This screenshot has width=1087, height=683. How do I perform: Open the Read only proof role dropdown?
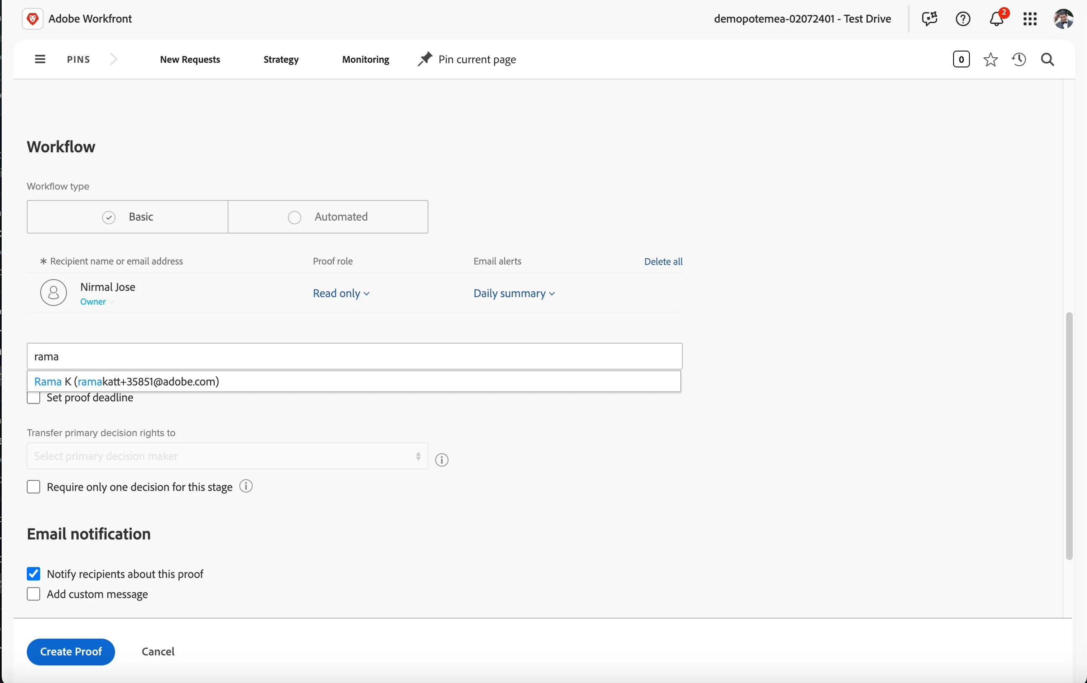click(341, 293)
